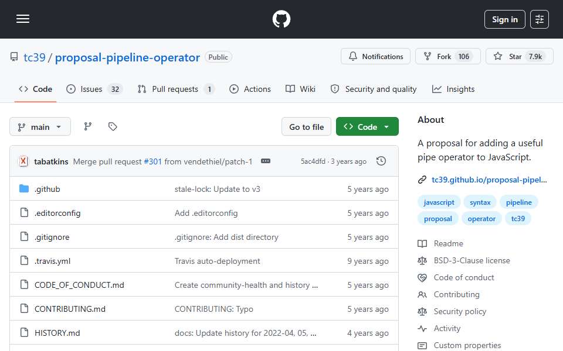
Task: Click the file icon for CONTRIBUTING.md
Action: coord(24,308)
